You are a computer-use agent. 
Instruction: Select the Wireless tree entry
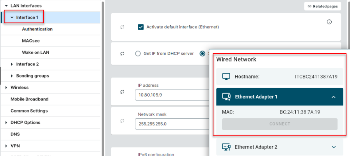pyautogui.click(x=20, y=88)
